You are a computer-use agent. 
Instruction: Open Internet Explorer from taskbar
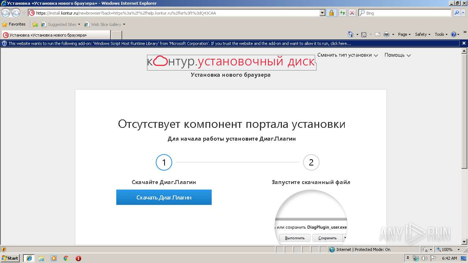coord(29,258)
